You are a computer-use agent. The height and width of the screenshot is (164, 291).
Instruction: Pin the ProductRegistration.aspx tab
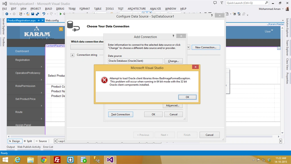tap(39, 20)
